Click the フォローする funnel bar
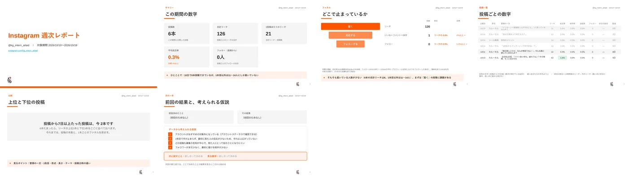The image size is (628, 176). (x=350, y=44)
